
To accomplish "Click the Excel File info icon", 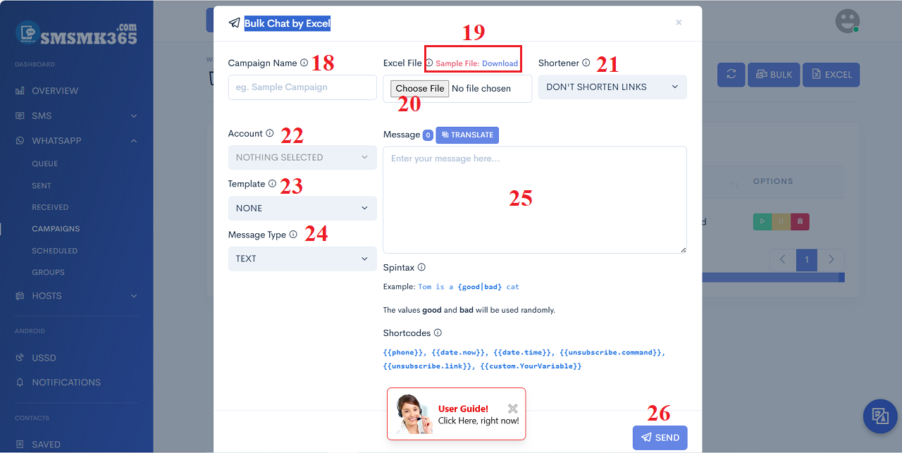I will (429, 63).
